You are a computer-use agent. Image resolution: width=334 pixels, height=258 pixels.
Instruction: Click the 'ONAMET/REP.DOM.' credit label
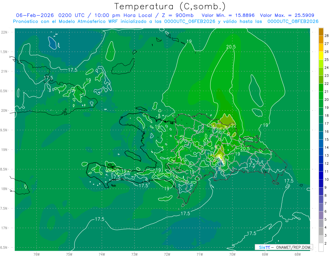pos(293,247)
